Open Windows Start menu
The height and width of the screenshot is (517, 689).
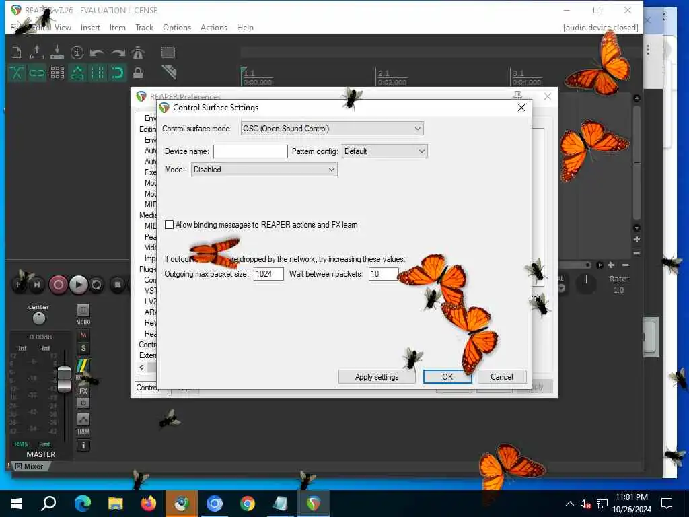coord(16,504)
